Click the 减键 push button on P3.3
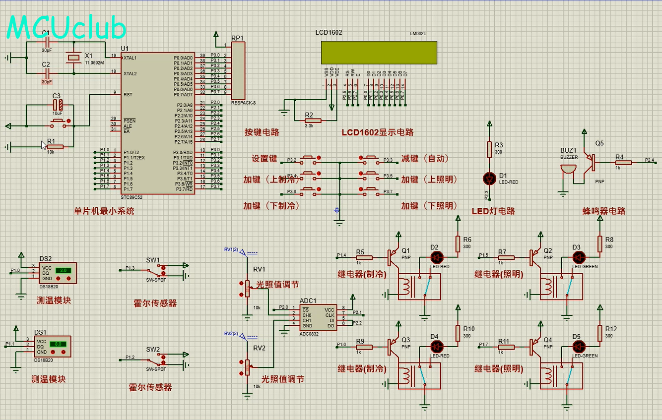 tap(370, 159)
